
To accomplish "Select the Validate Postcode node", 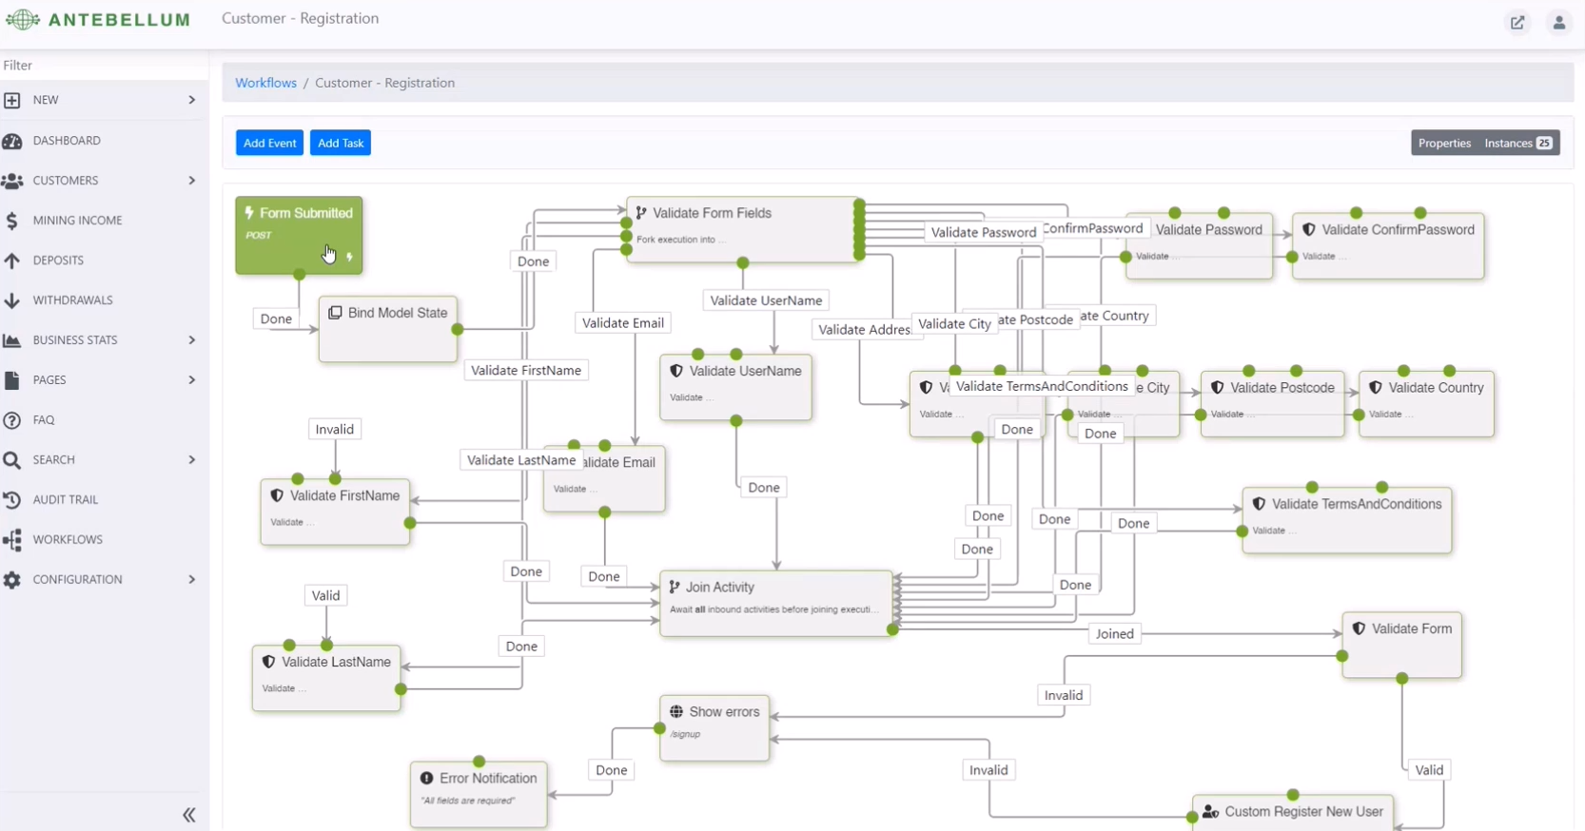I will point(1273,404).
